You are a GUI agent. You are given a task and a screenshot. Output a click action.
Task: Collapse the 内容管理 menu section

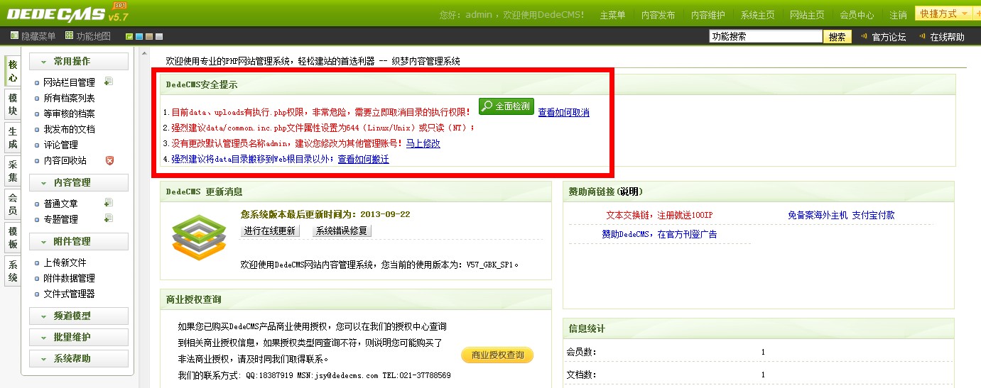click(79, 182)
